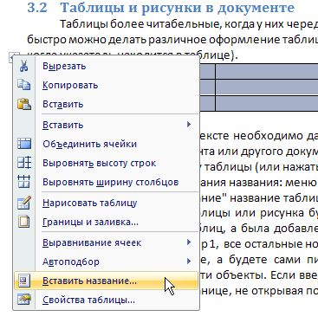
Task: Click the Table properties icon
Action: (x=24, y=300)
